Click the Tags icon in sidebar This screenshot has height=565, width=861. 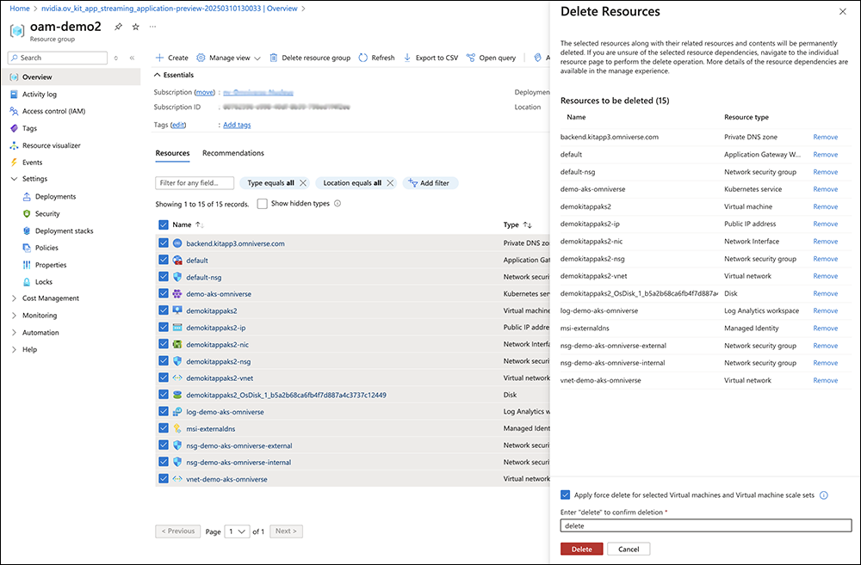(15, 128)
